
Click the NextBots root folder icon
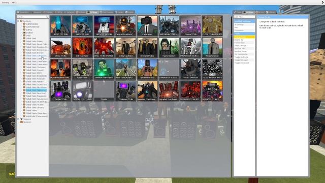tap(21, 21)
